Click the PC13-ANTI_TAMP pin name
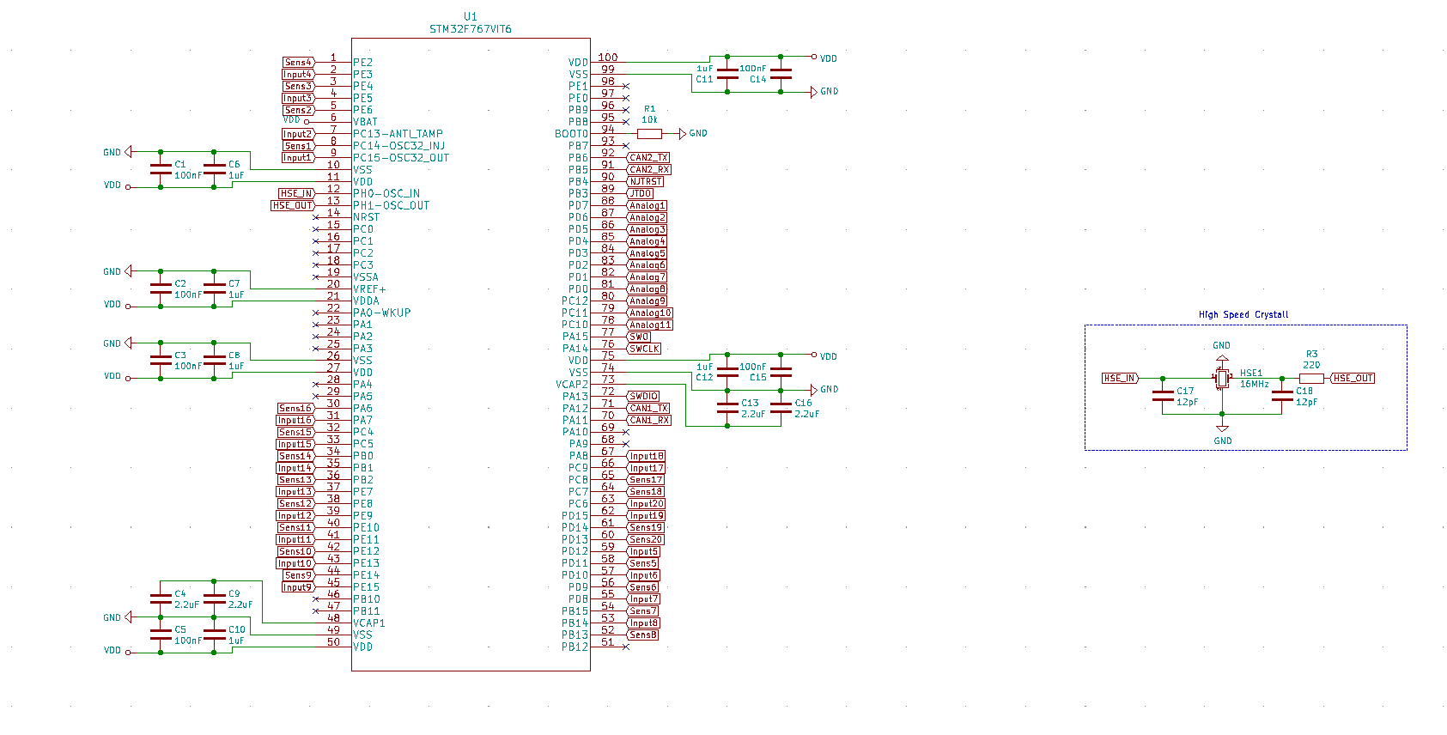The height and width of the screenshot is (735, 1447). point(398,134)
